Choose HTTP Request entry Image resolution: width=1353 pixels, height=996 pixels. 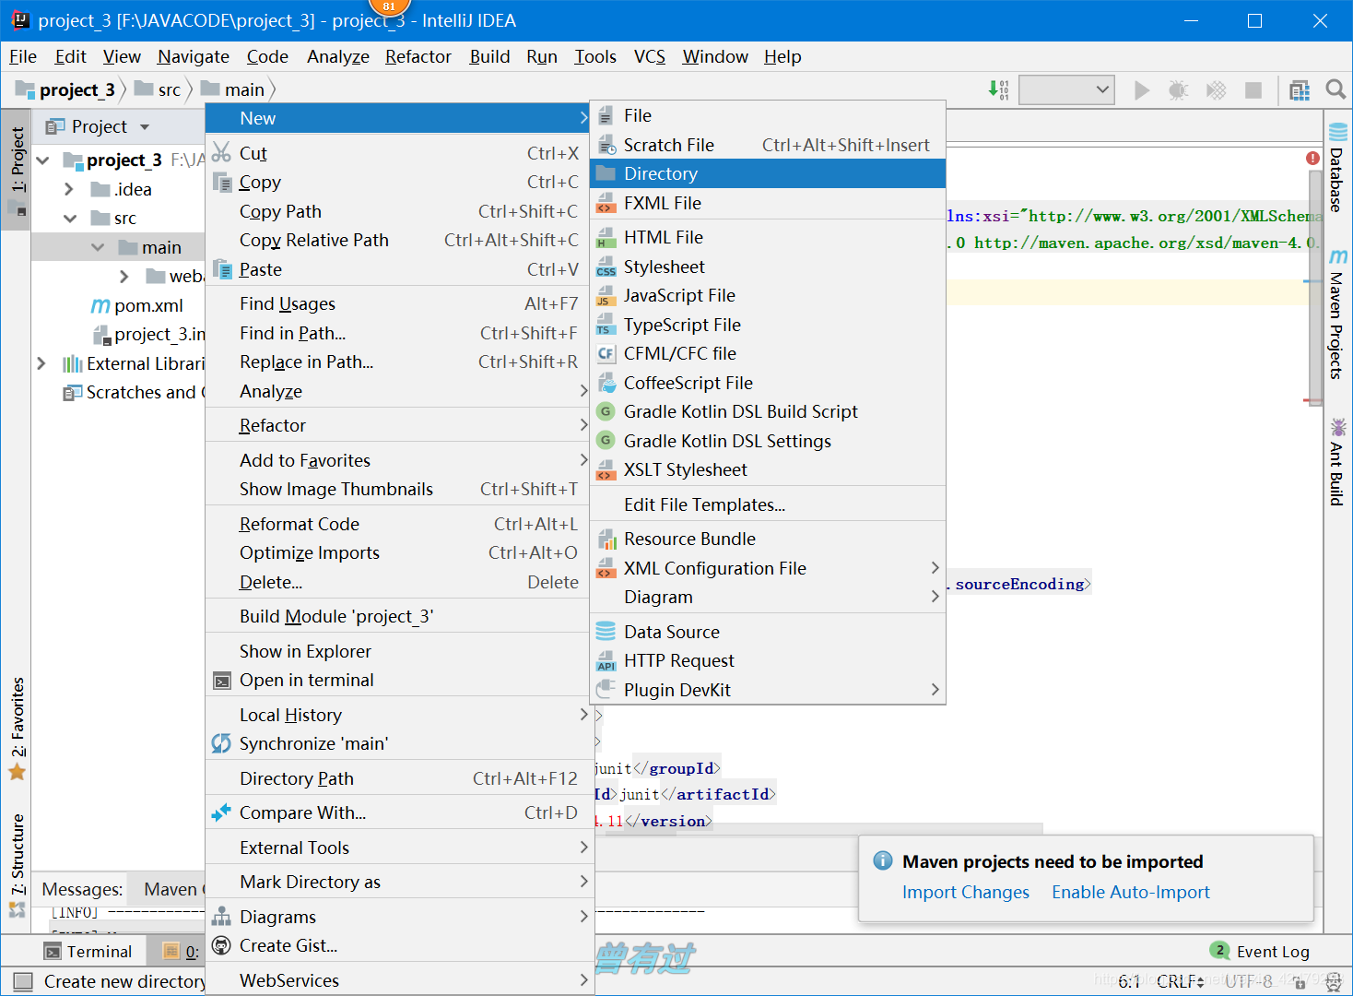pos(768,660)
